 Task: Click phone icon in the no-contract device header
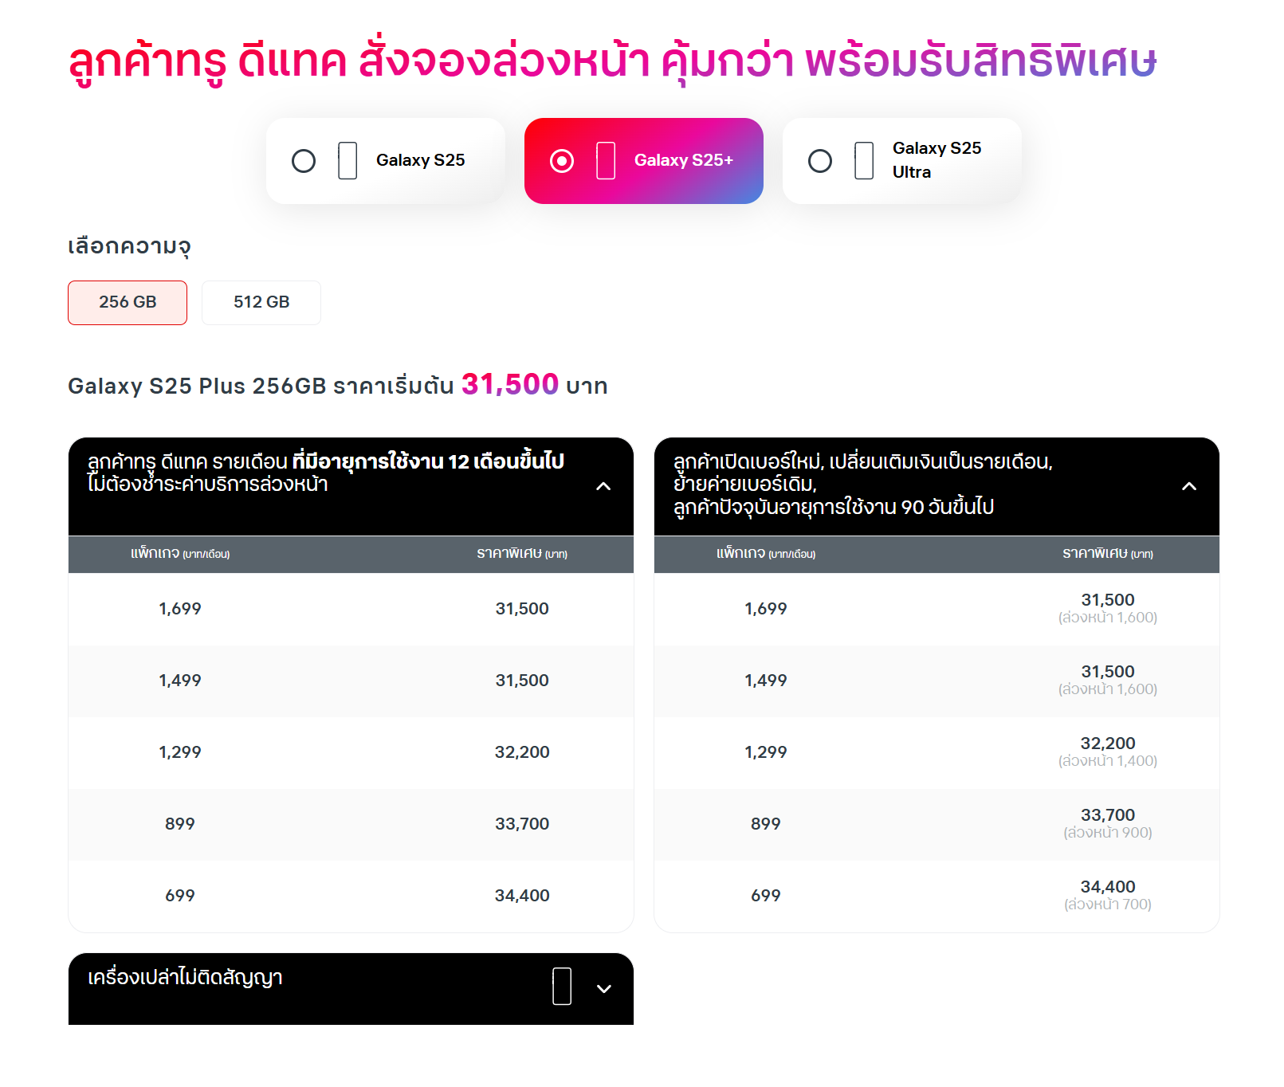coord(562,987)
